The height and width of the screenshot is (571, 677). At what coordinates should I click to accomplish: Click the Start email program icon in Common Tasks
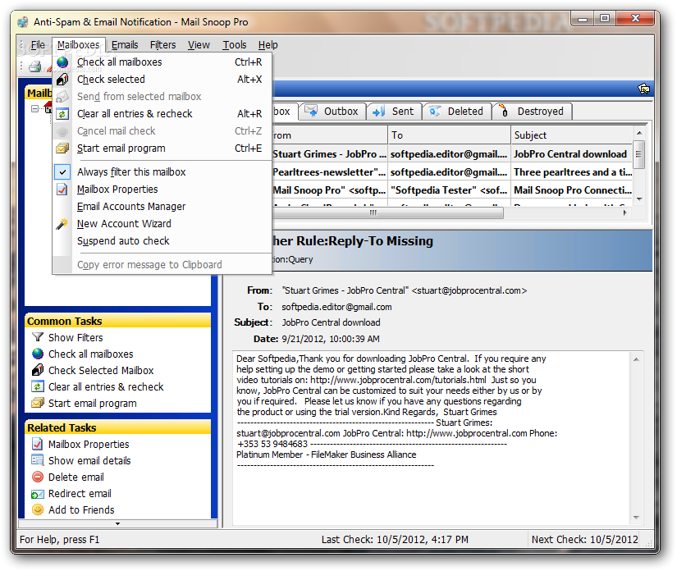coord(38,403)
